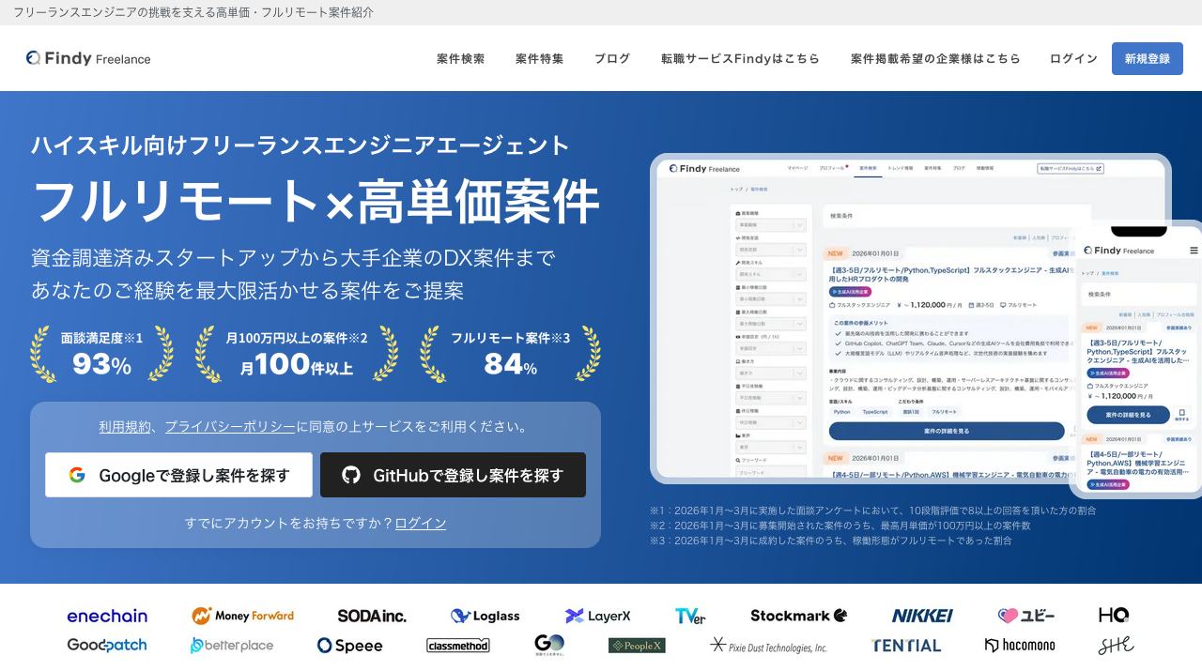Open the 利用規約 link

tap(125, 426)
